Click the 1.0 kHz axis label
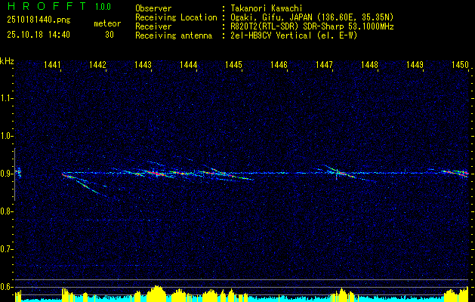The image size is (475, 302). click(6, 136)
